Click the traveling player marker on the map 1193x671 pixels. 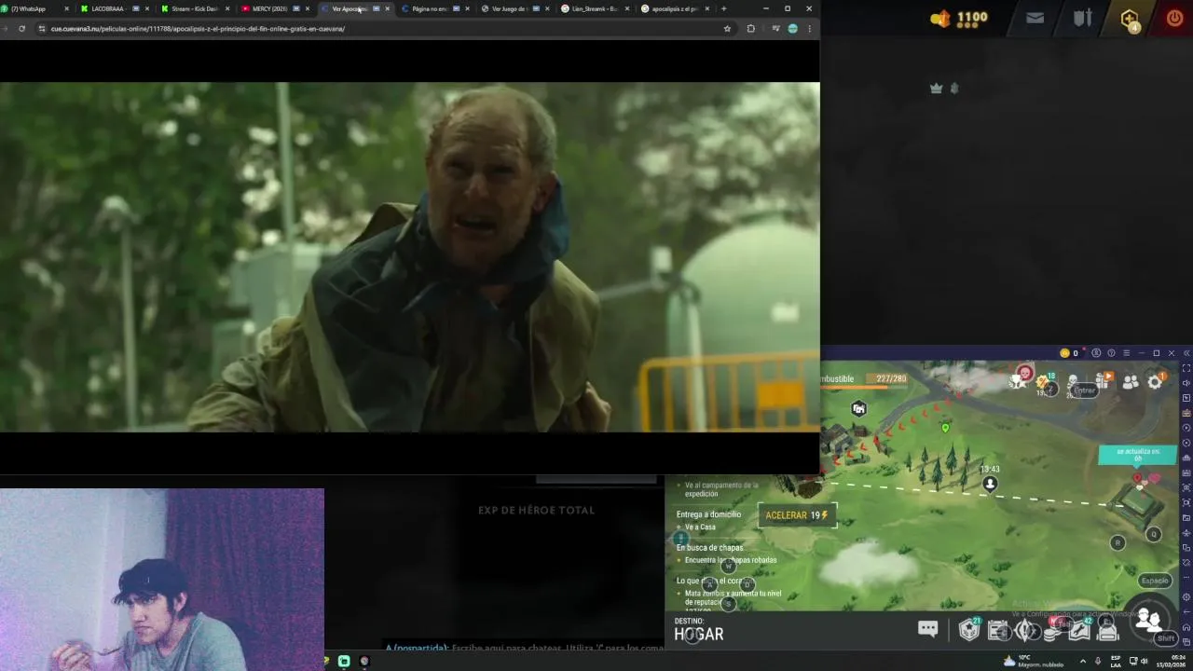tap(990, 483)
